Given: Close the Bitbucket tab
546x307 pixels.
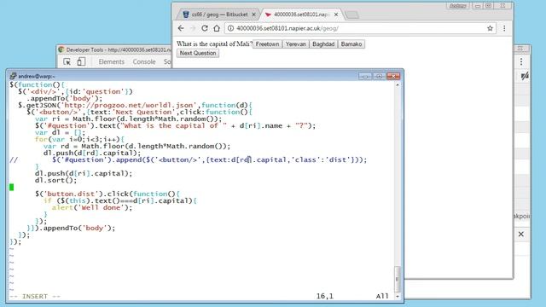Looking at the screenshot, I should (x=253, y=14).
